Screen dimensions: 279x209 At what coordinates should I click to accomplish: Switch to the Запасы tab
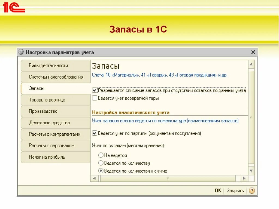click(x=56, y=88)
